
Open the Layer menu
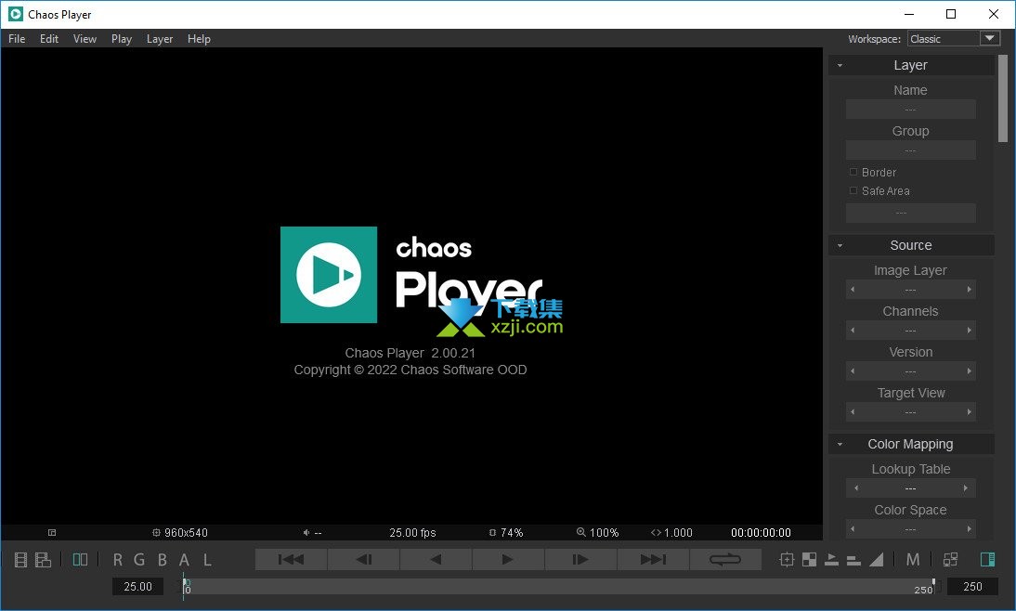click(160, 39)
